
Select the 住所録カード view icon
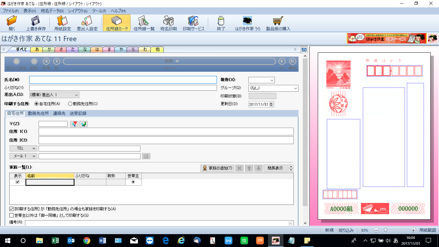[117, 23]
